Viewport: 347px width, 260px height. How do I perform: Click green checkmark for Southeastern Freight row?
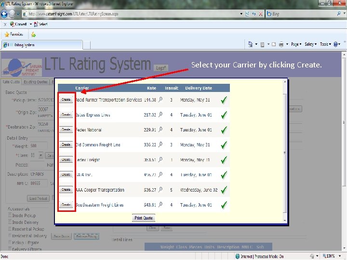(x=224, y=205)
